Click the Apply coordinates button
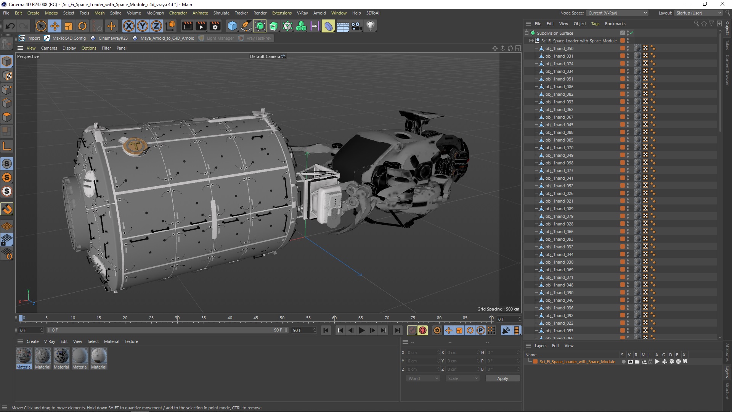The width and height of the screenshot is (732, 412). [502, 378]
